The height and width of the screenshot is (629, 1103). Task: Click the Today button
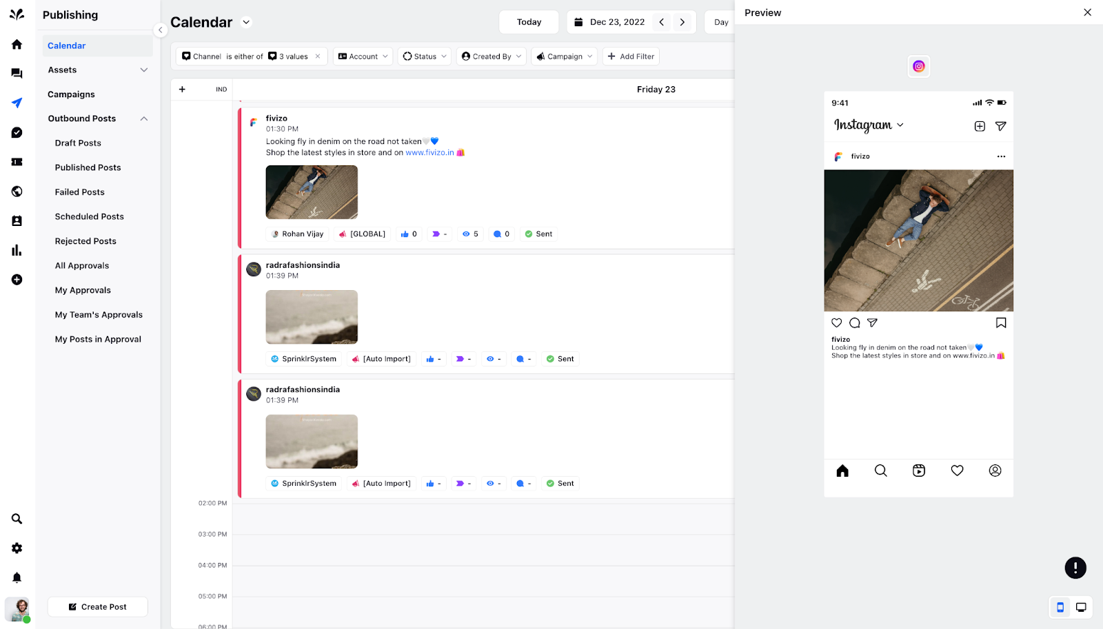529,22
